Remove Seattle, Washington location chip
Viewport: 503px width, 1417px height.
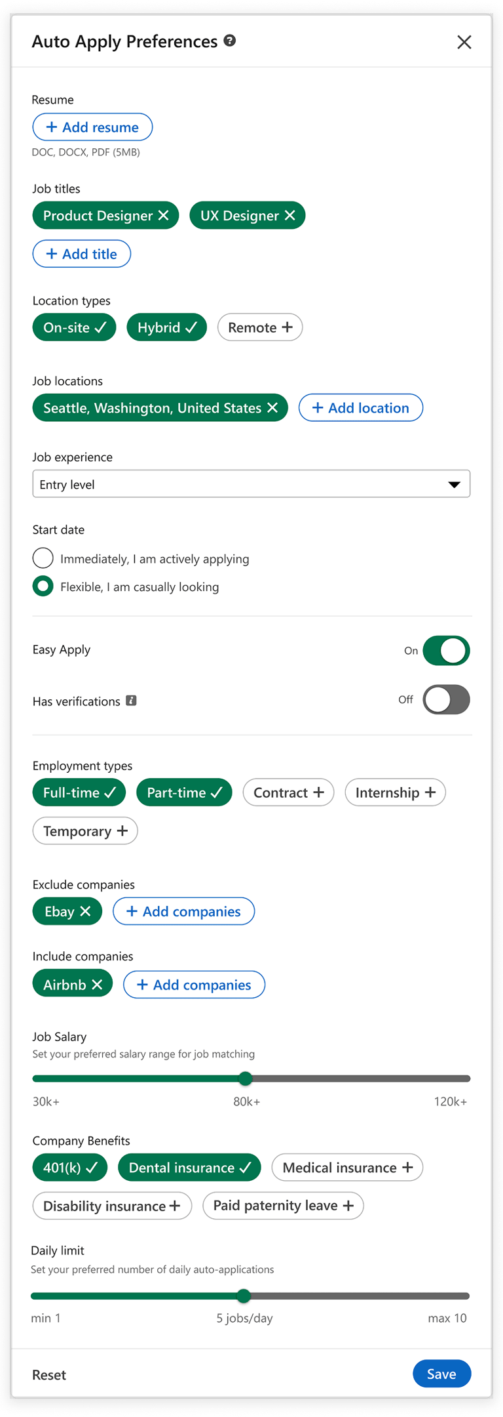click(273, 408)
